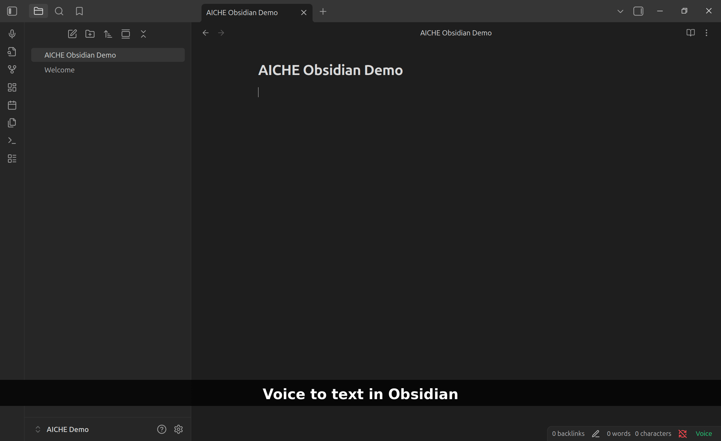Open the terminal from the left ribbon
The width and height of the screenshot is (721, 441).
(x=12, y=141)
